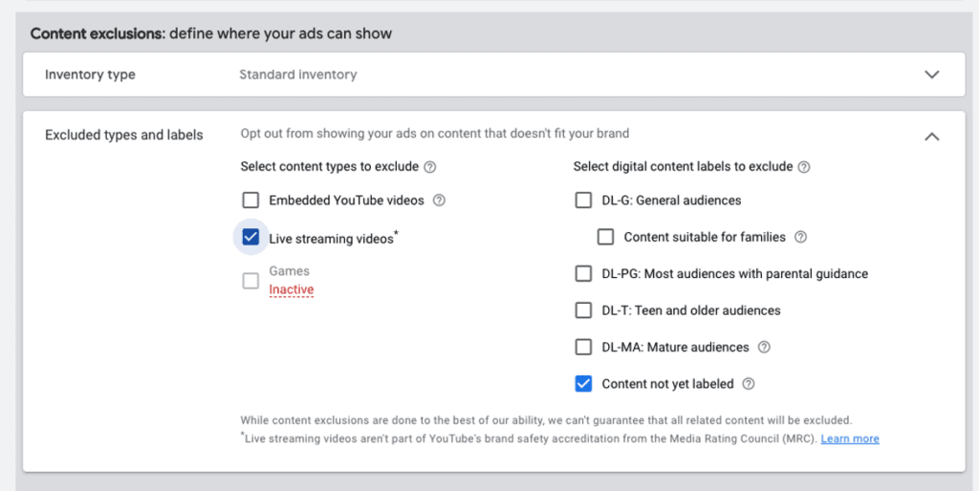The height and width of the screenshot is (491, 979).
Task: Collapse the Excluded types and labels section
Action: (931, 136)
